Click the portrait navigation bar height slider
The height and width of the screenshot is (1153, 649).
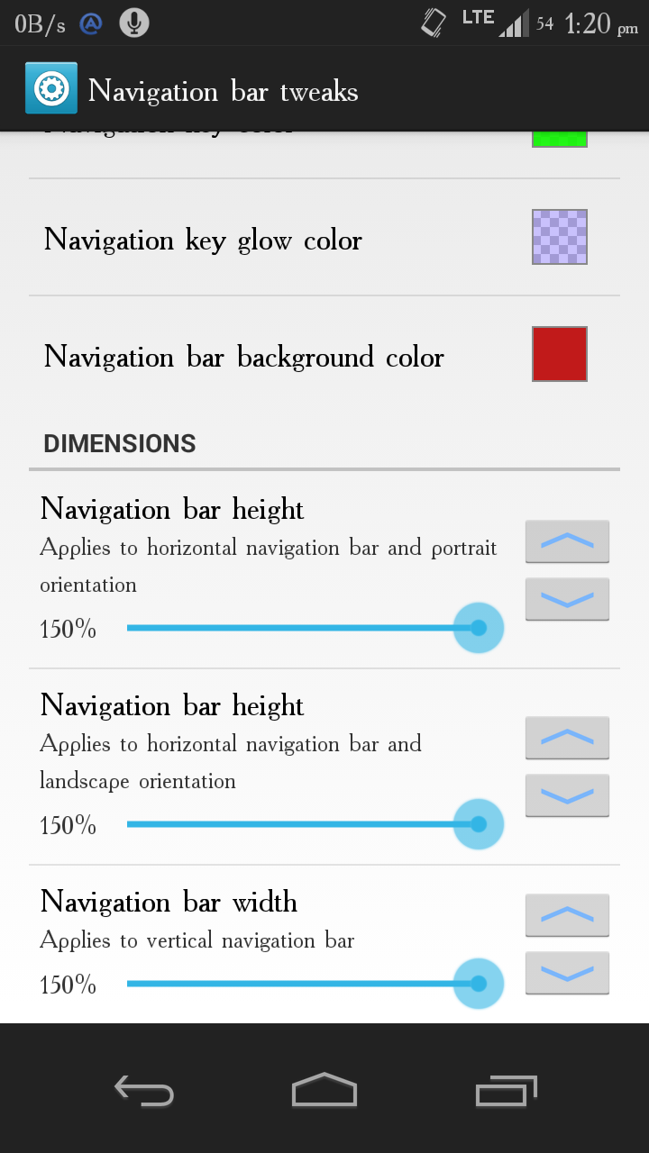coord(302,628)
